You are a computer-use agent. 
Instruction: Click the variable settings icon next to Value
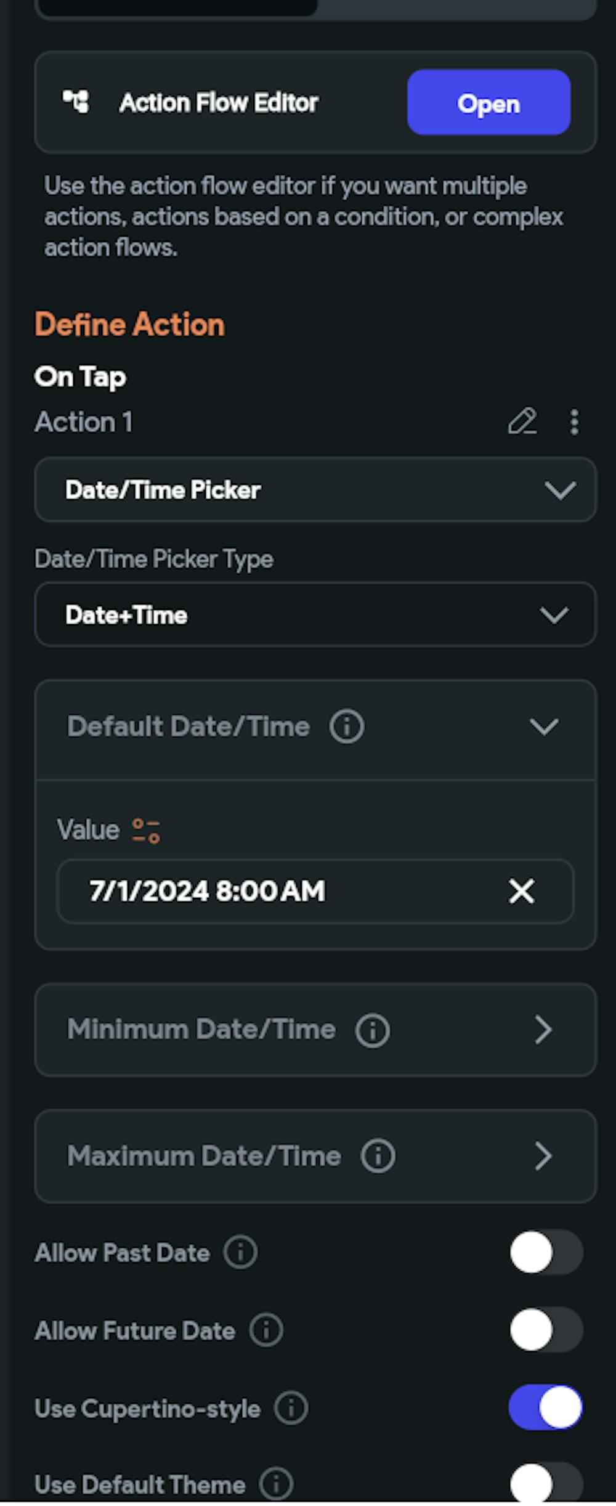[146, 831]
